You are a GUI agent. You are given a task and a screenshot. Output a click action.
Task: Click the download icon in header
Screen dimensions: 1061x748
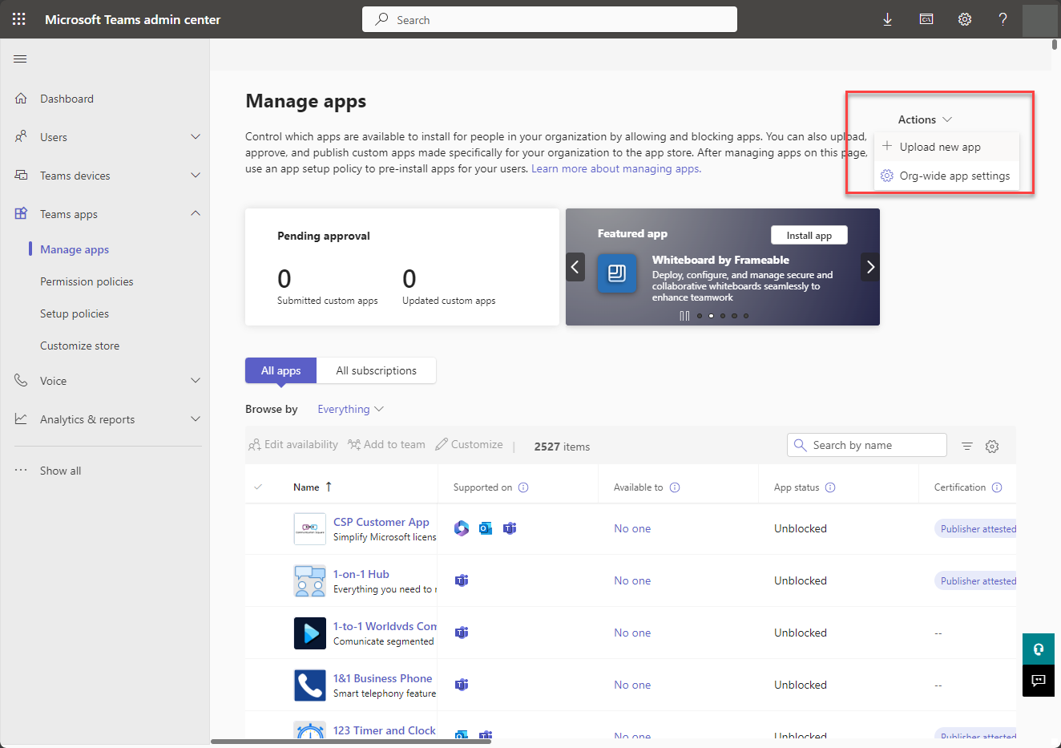(888, 19)
